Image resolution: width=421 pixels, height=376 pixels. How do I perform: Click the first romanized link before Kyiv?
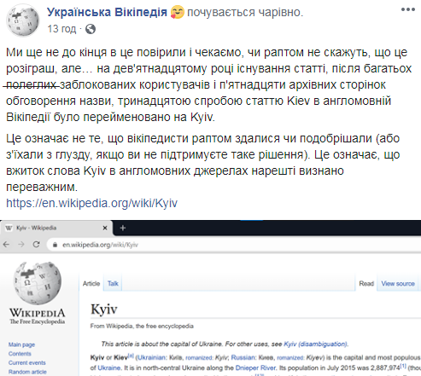coord(199,357)
